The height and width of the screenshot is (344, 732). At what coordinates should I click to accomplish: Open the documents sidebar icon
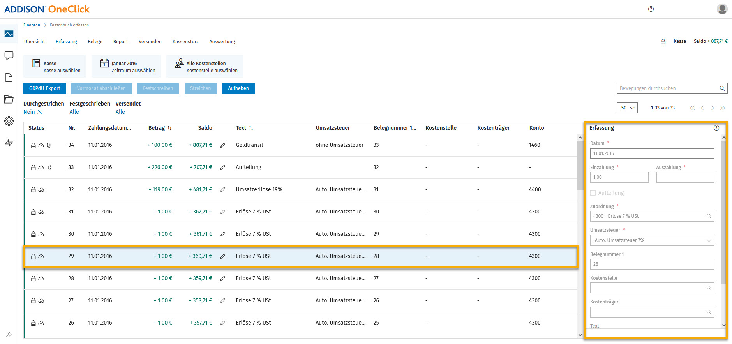pyautogui.click(x=9, y=78)
